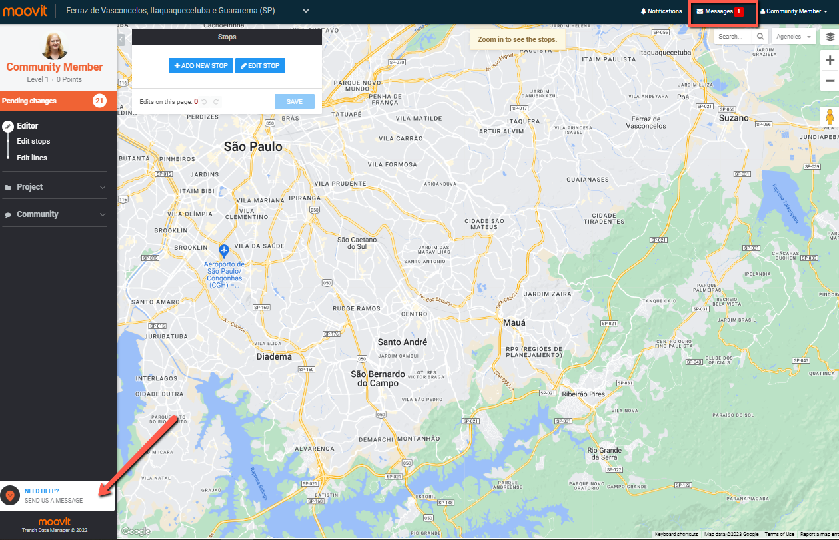Screen dimensions: 839x540
Task: Click the Mauá map label
Action: pyautogui.click(x=514, y=322)
